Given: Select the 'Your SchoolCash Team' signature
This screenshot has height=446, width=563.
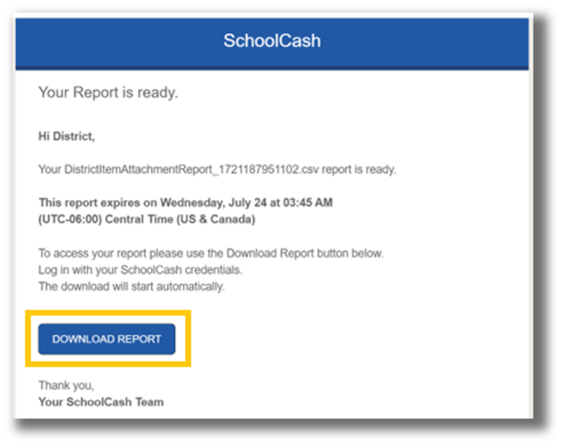Looking at the screenshot, I should [101, 402].
